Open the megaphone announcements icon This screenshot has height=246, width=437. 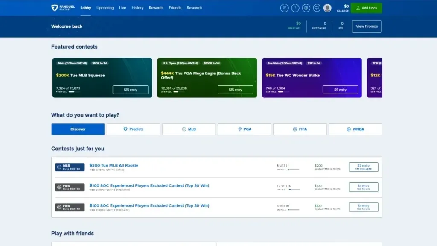point(317,8)
